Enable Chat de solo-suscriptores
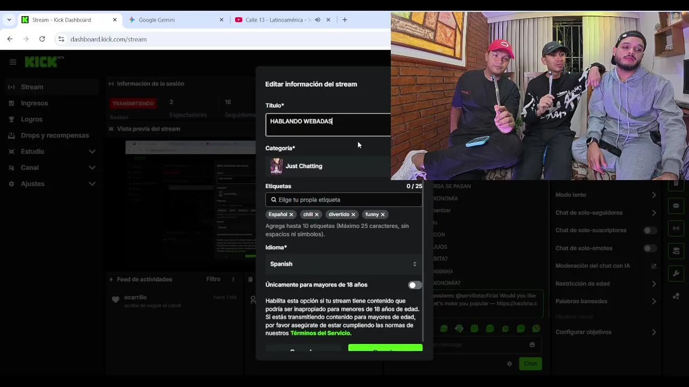Image resolution: width=689 pixels, height=387 pixels. coord(650,231)
